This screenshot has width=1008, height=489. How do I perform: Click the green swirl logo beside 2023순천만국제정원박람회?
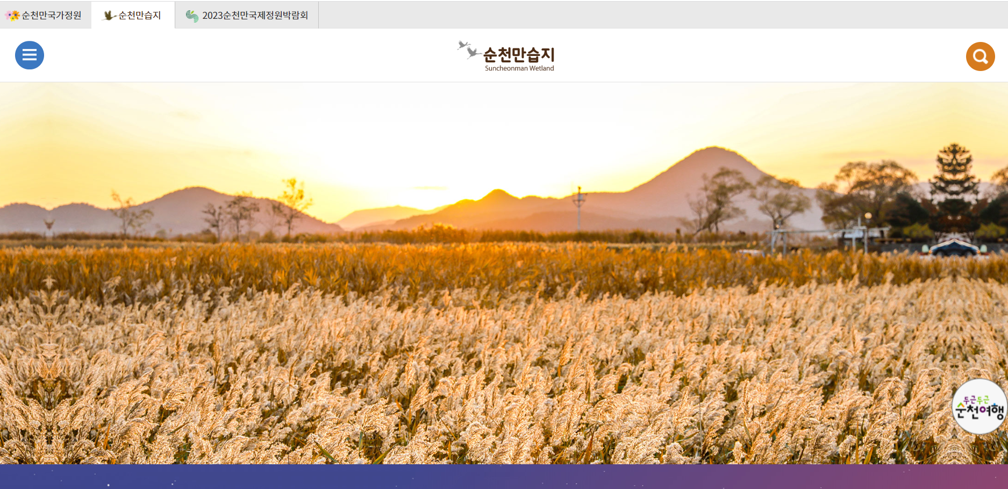coord(191,15)
